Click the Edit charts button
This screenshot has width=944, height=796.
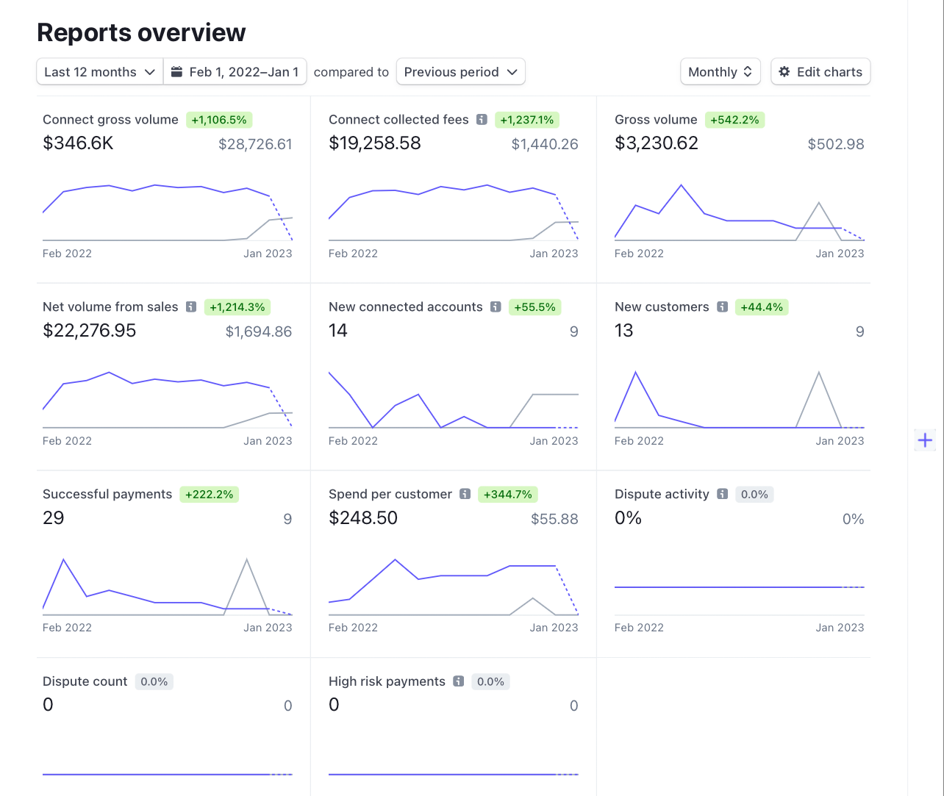(x=820, y=72)
